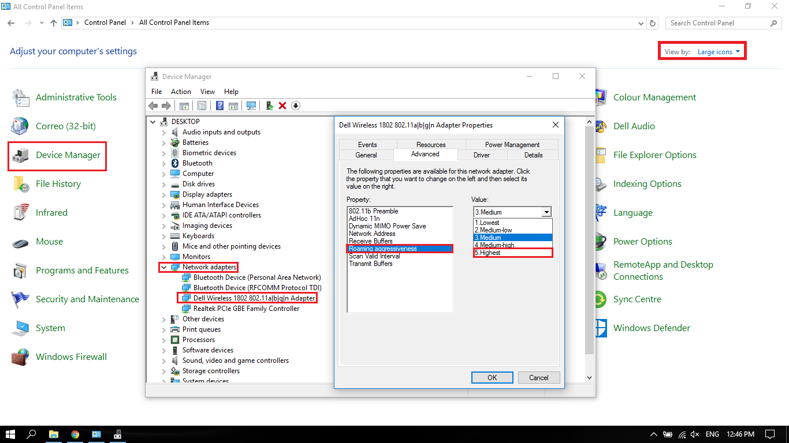This screenshot has width=789, height=443.
Task: Click the Disable device down-arrow icon
Action: point(296,106)
